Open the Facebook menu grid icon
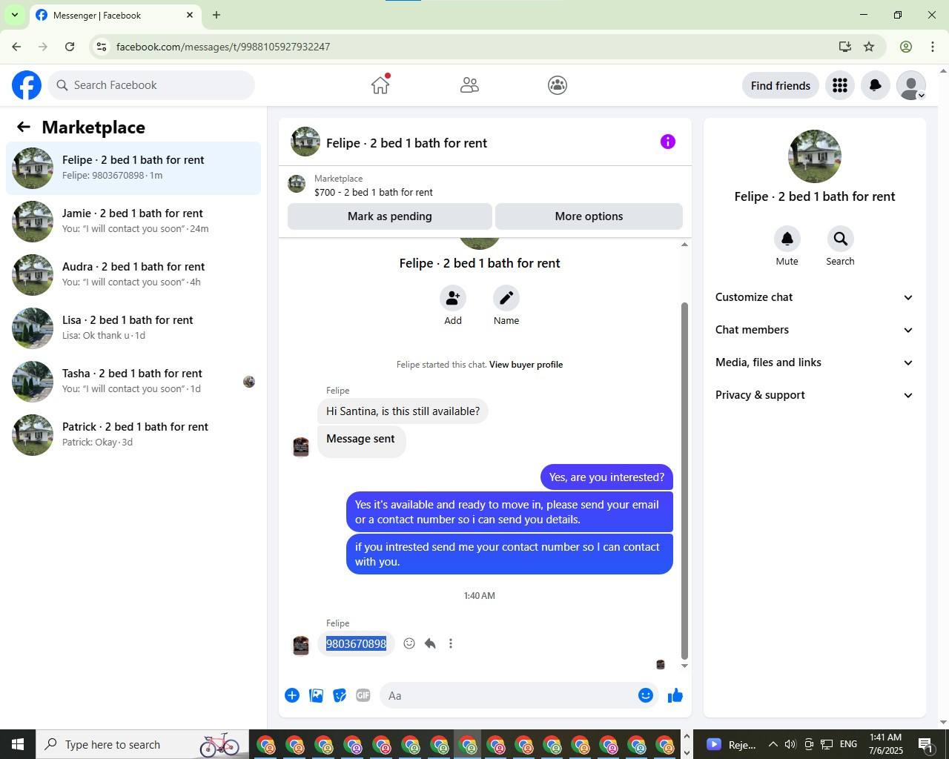 (x=840, y=85)
